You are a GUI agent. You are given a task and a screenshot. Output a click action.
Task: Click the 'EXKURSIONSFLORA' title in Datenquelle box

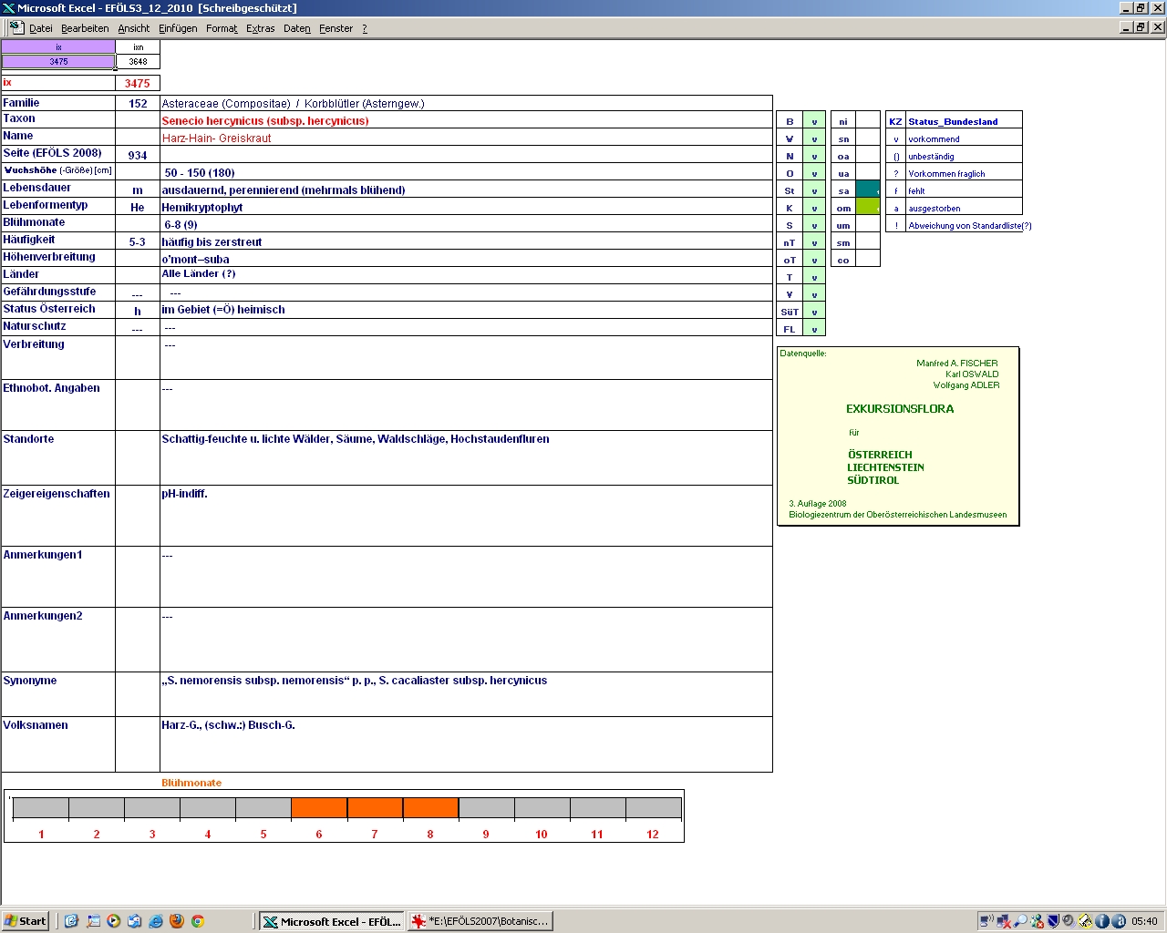[x=900, y=409]
